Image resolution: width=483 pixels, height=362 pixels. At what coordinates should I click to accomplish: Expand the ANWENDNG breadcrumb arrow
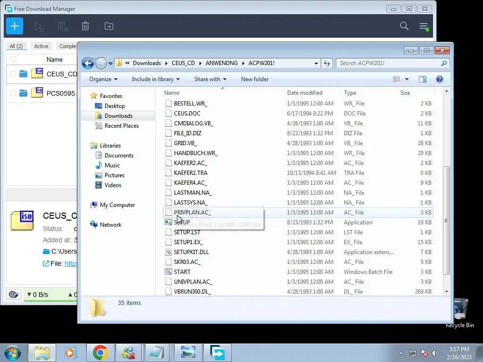point(243,64)
